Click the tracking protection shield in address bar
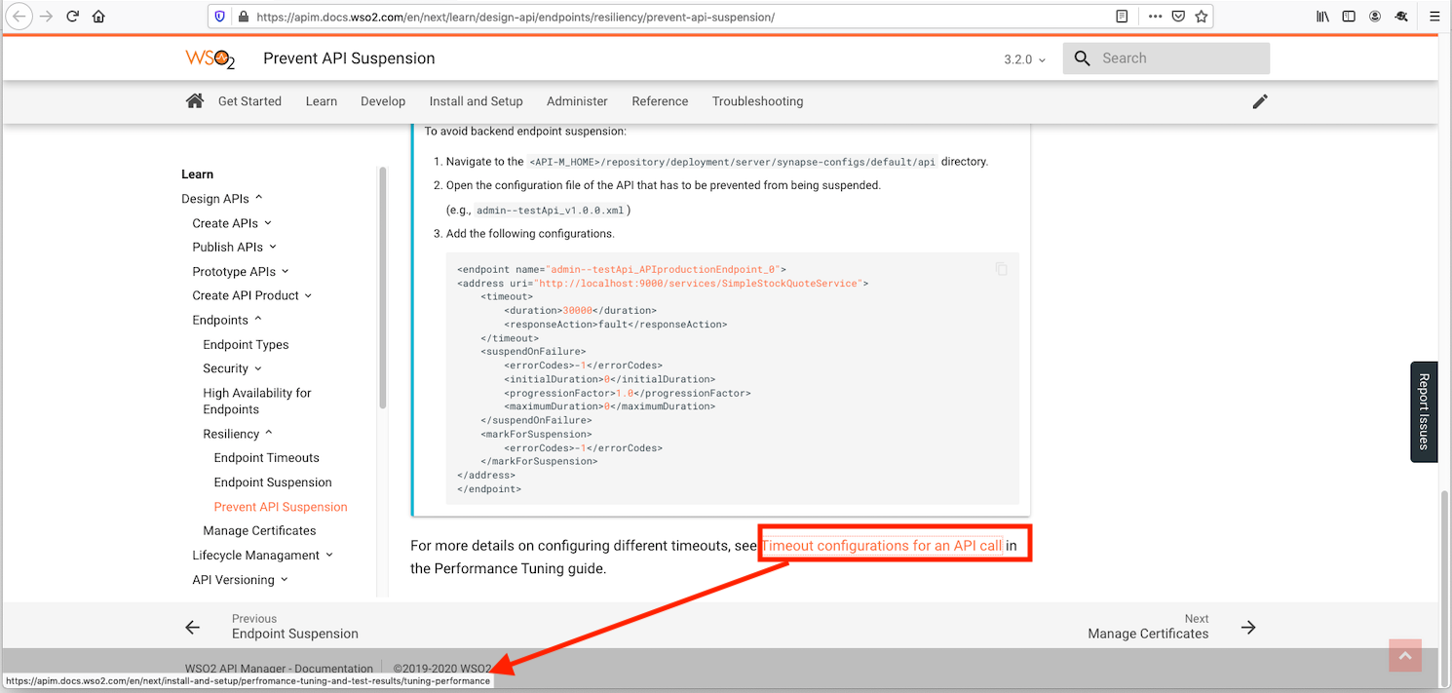1452x693 pixels. click(x=219, y=16)
